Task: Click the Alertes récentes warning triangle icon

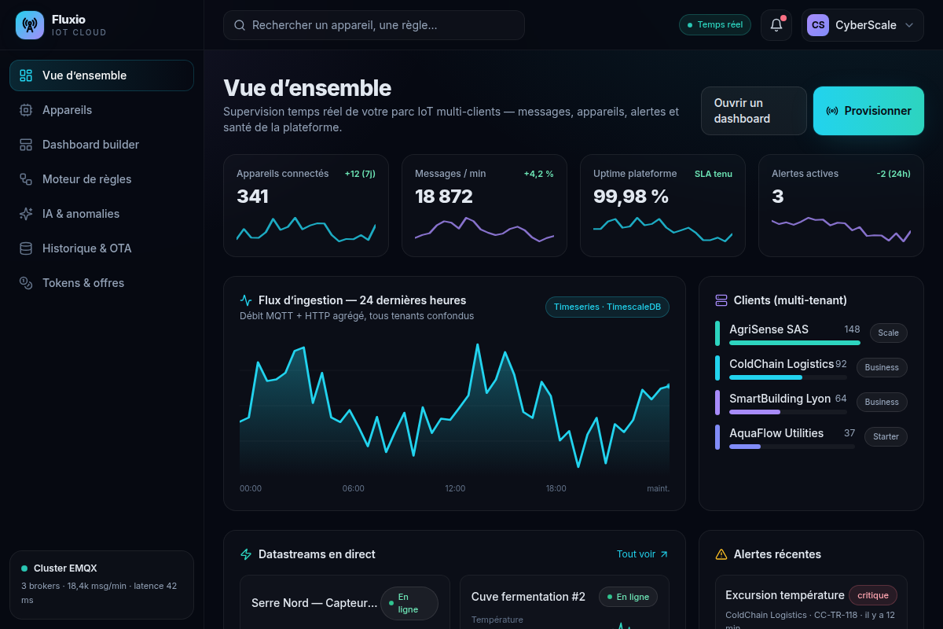Action: (x=721, y=554)
